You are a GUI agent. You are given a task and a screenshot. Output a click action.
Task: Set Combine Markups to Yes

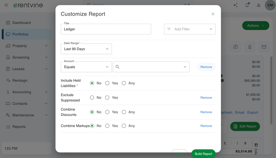(x=107, y=126)
